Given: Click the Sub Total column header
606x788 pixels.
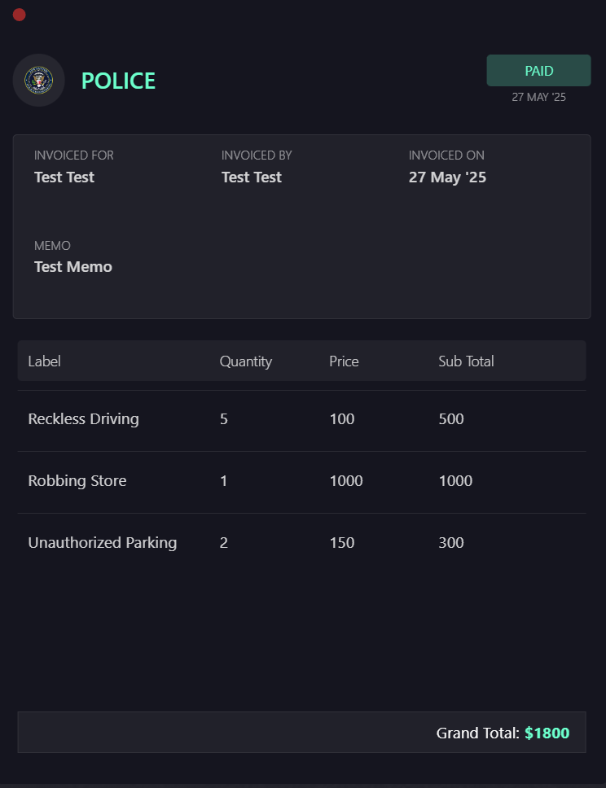Looking at the screenshot, I should (466, 361).
